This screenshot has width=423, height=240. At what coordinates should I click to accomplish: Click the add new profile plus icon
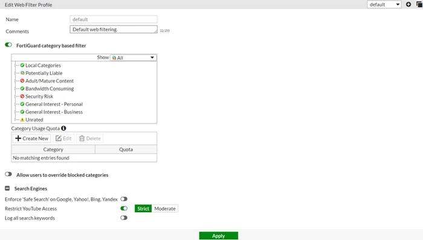coord(408,5)
